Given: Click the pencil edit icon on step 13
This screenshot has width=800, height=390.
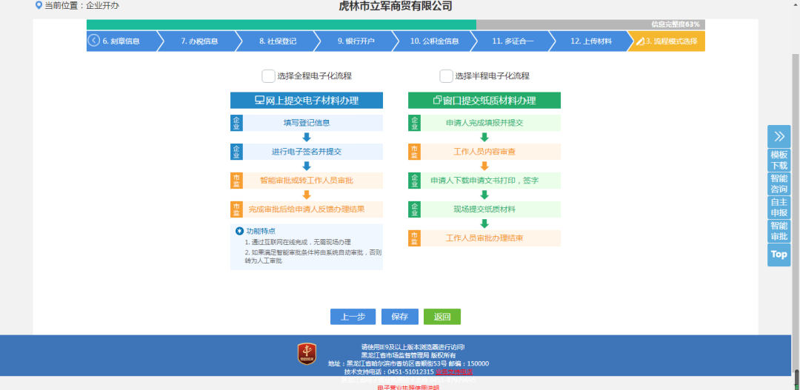Looking at the screenshot, I should tap(640, 41).
